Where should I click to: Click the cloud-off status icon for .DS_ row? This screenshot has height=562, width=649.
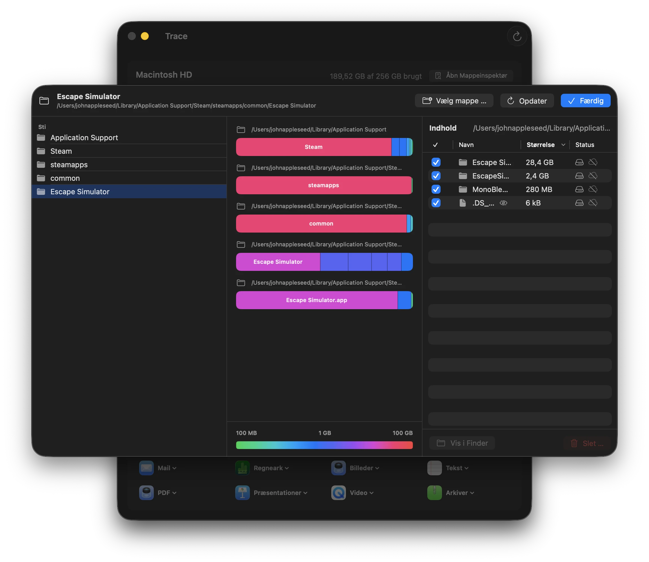coord(593,203)
